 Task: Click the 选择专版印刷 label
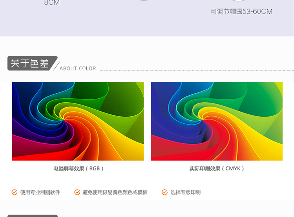185,192
